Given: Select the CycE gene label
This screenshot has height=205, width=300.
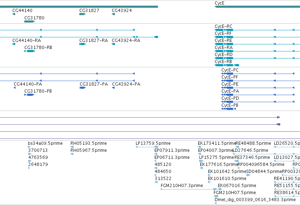Looking at the screenshot, I should 220,3.
